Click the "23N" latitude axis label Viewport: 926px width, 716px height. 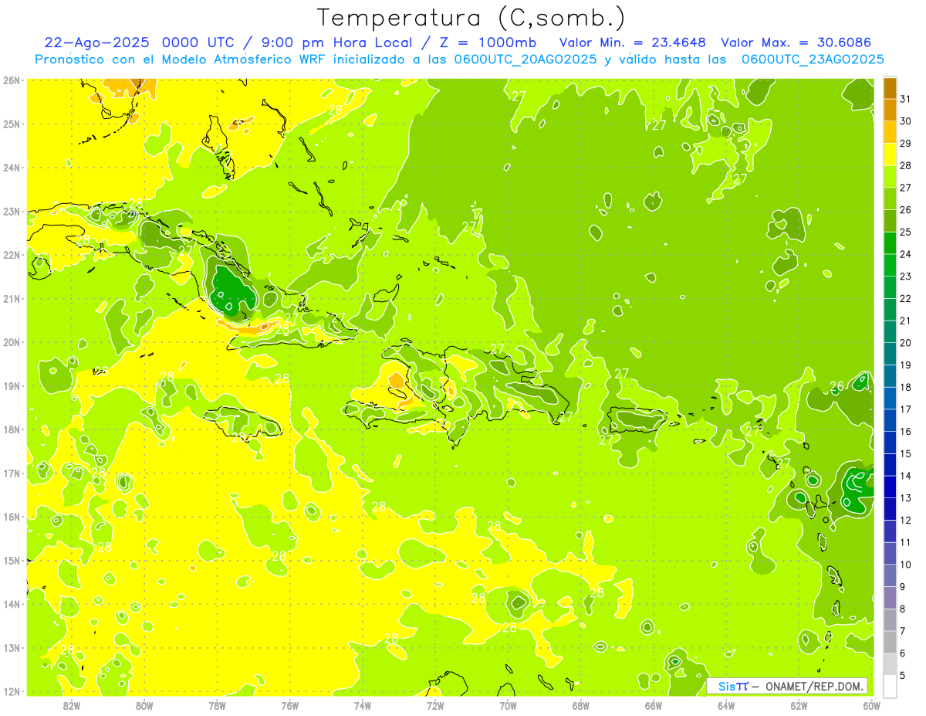pyautogui.click(x=12, y=211)
